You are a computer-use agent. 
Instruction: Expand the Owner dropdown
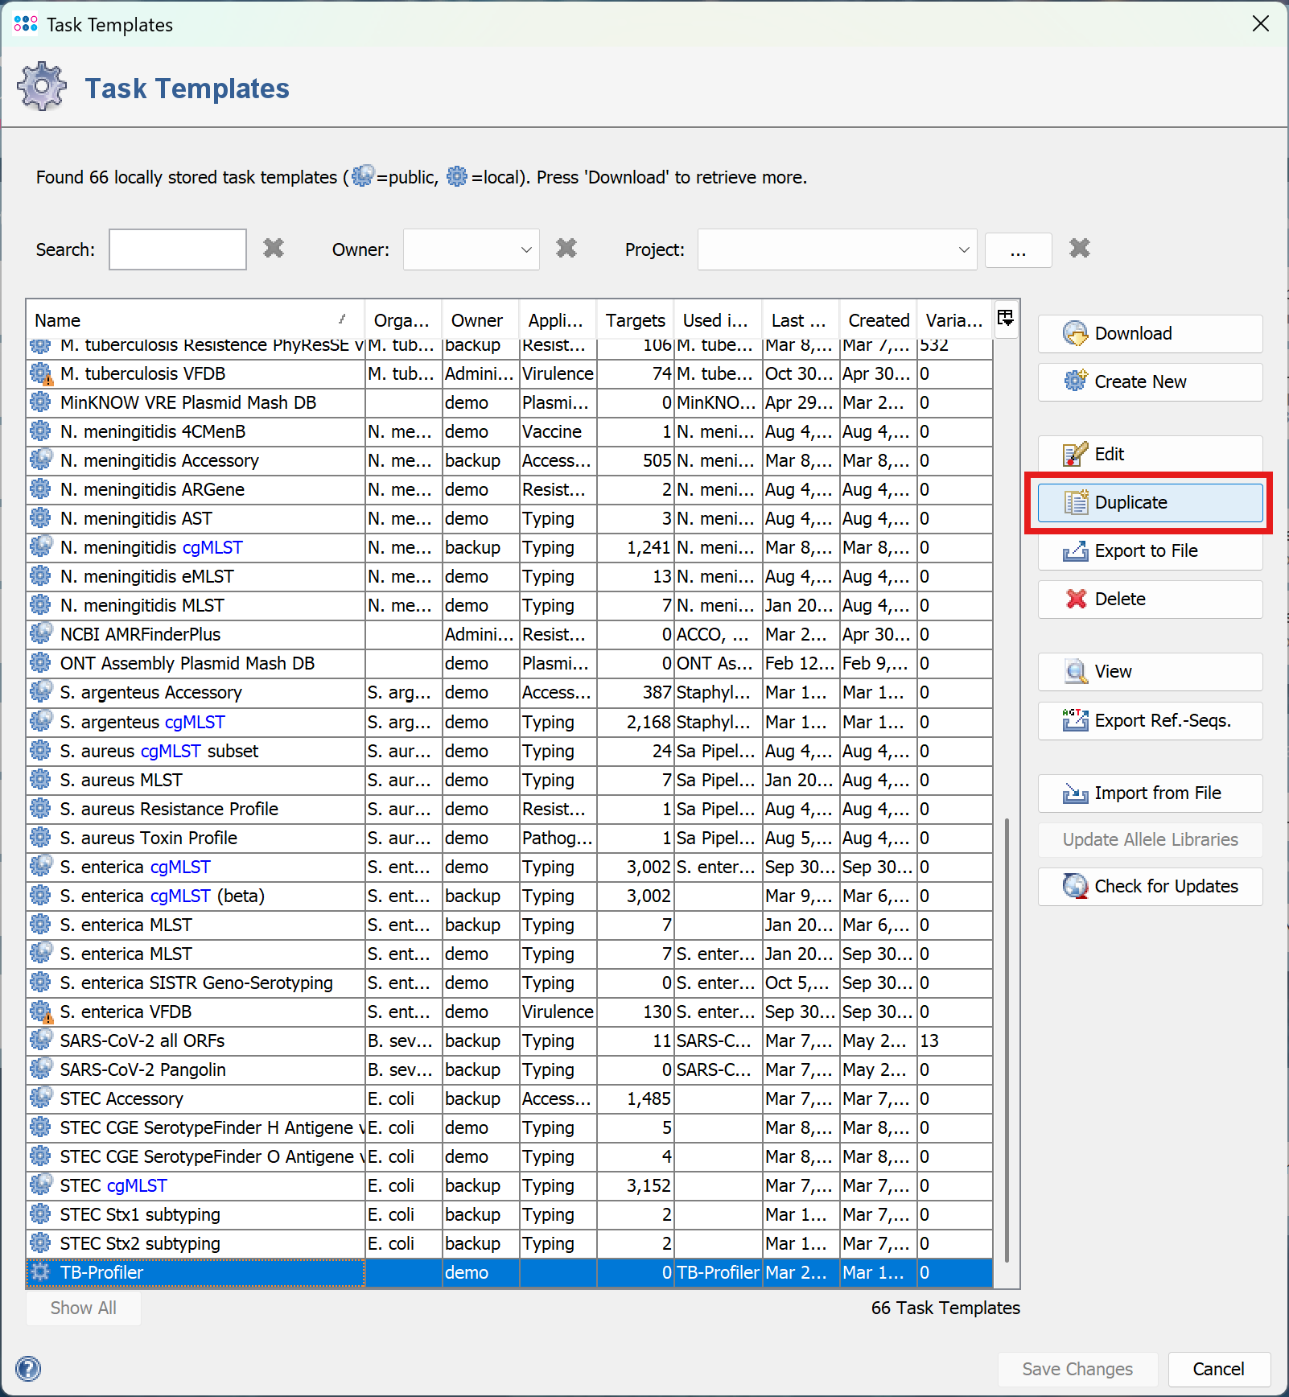[525, 249]
